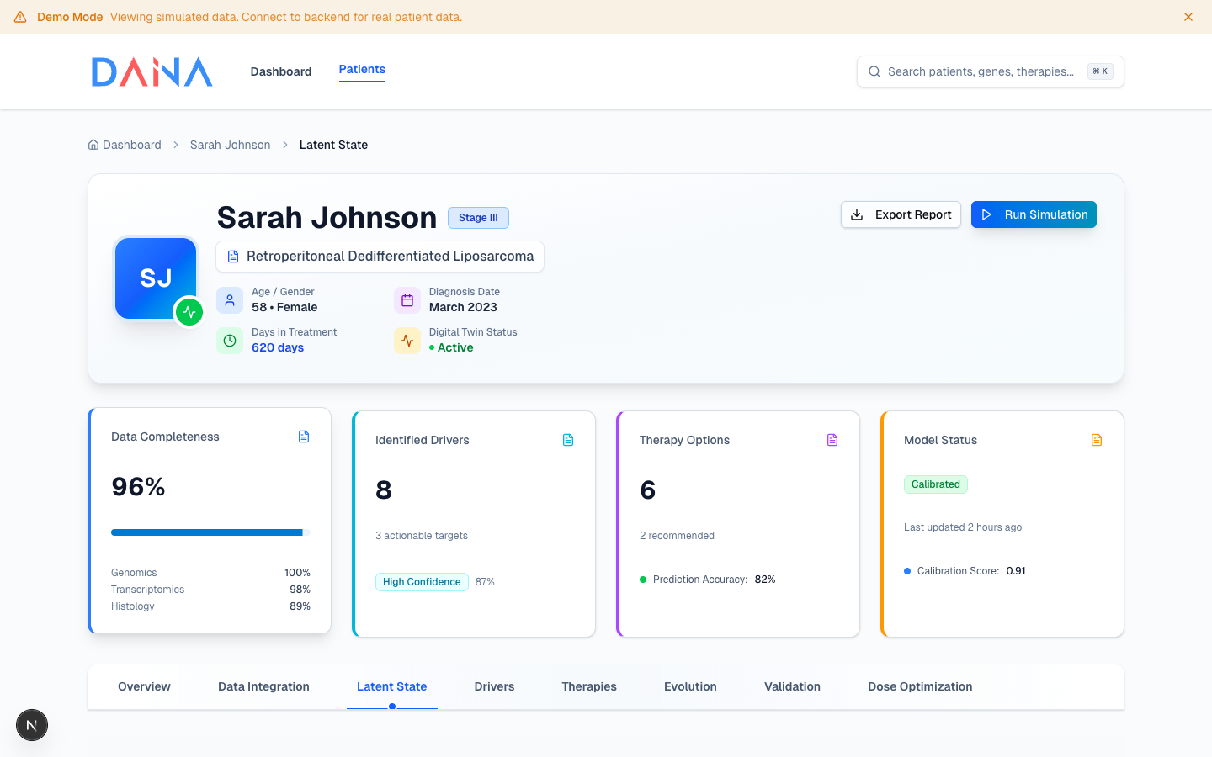This screenshot has width=1212, height=757.
Task: Click the document icon on Identified Drivers card
Action: point(568,440)
